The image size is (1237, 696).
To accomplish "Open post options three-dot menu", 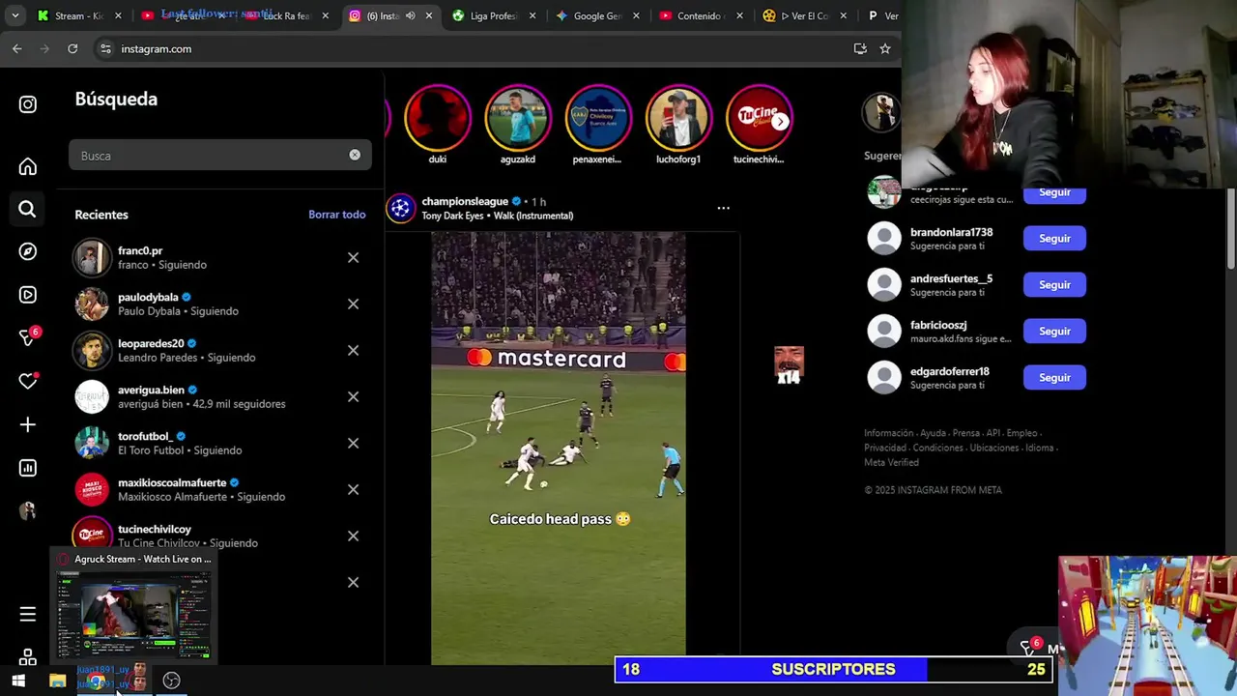I will 723,208.
